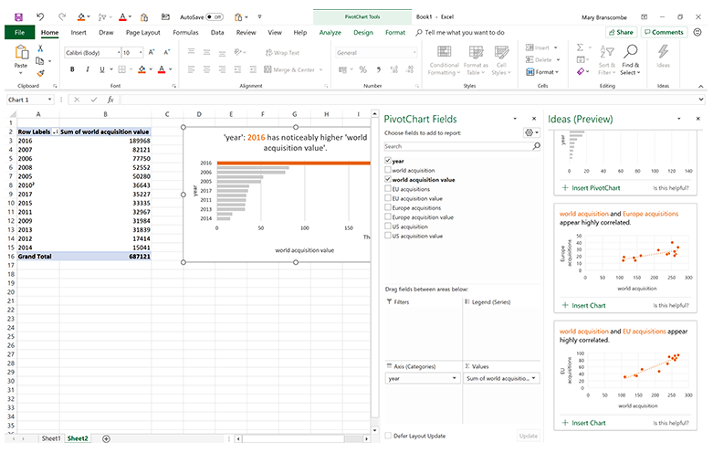
Task: Check the US acquisition field
Action: [x=388, y=226]
